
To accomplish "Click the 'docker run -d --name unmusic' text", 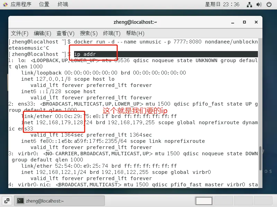I will [118, 42].
